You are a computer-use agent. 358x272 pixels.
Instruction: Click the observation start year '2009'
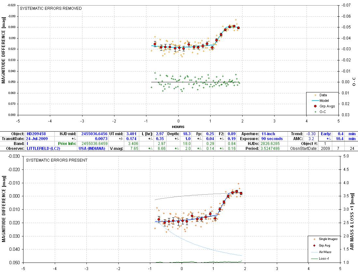(x=325, y=148)
